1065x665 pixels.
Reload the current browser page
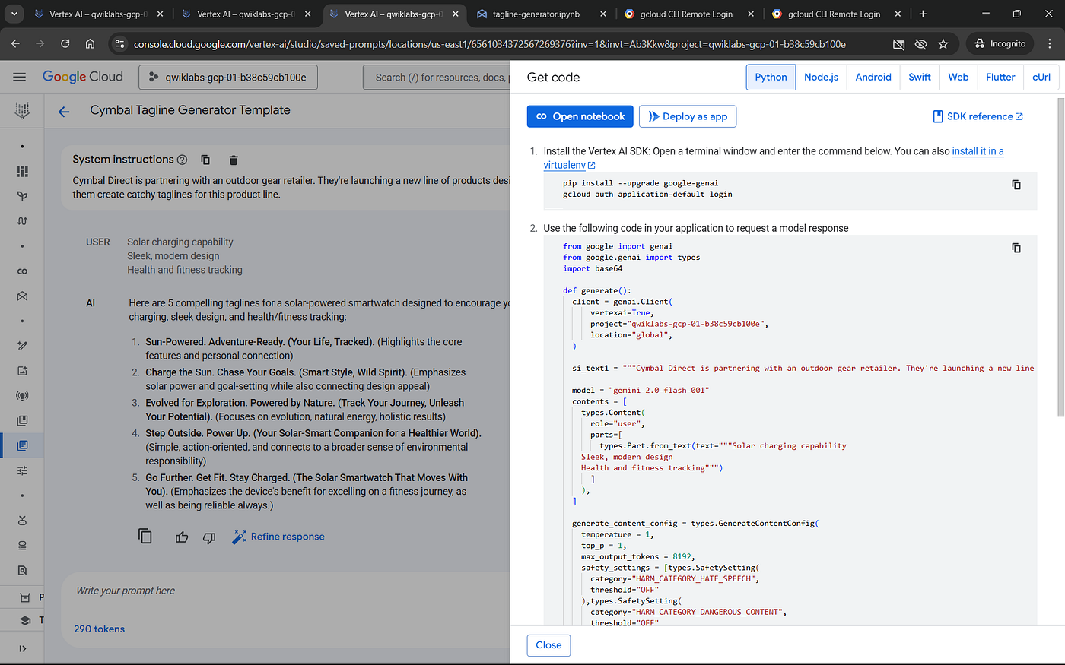coord(65,44)
